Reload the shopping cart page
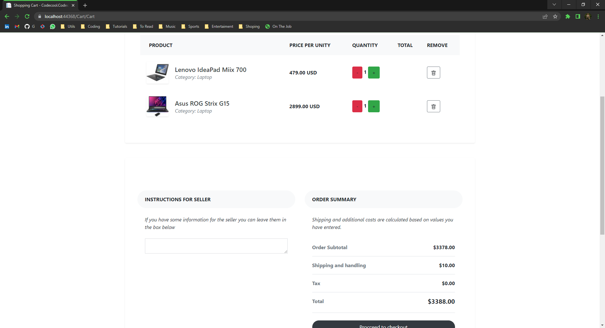The image size is (605, 328). 27,16
